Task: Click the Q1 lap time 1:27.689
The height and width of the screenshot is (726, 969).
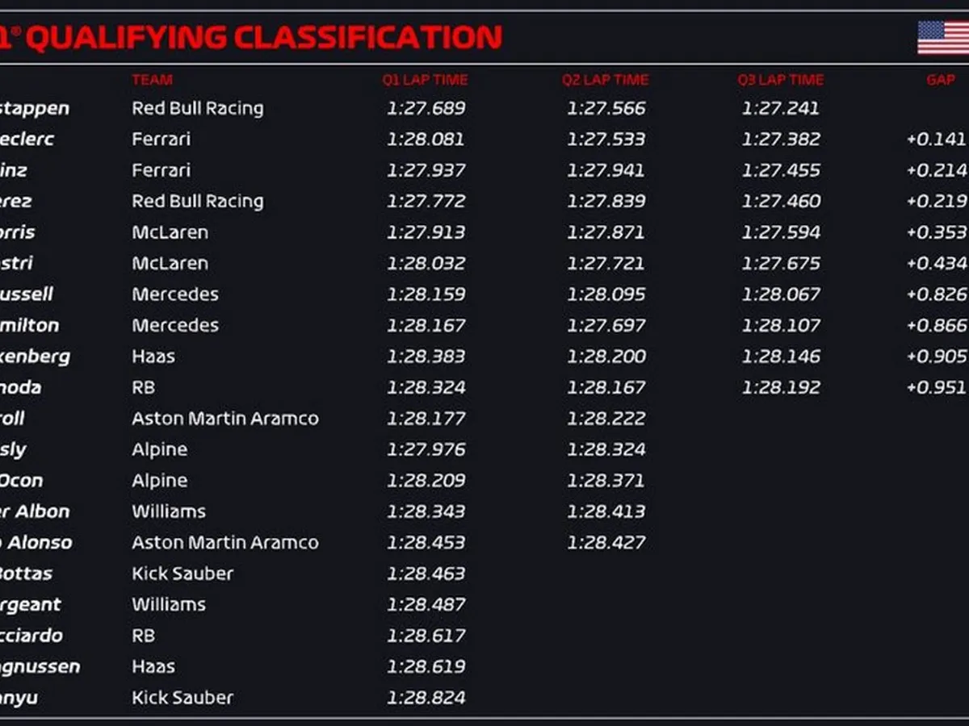Action: (x=426, y=108)
